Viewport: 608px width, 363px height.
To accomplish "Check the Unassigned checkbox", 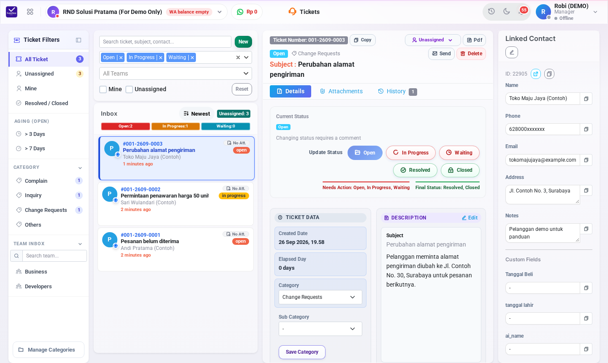I will [129, 89].
